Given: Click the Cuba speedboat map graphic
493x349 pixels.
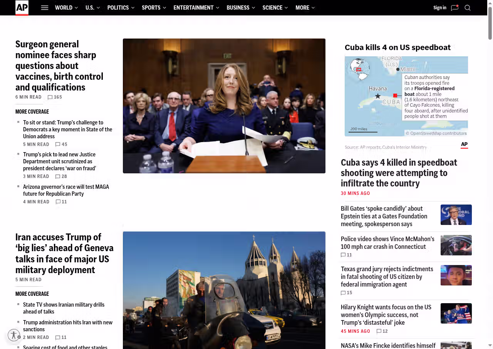Looking at the screenshot, I should [406, 96].
